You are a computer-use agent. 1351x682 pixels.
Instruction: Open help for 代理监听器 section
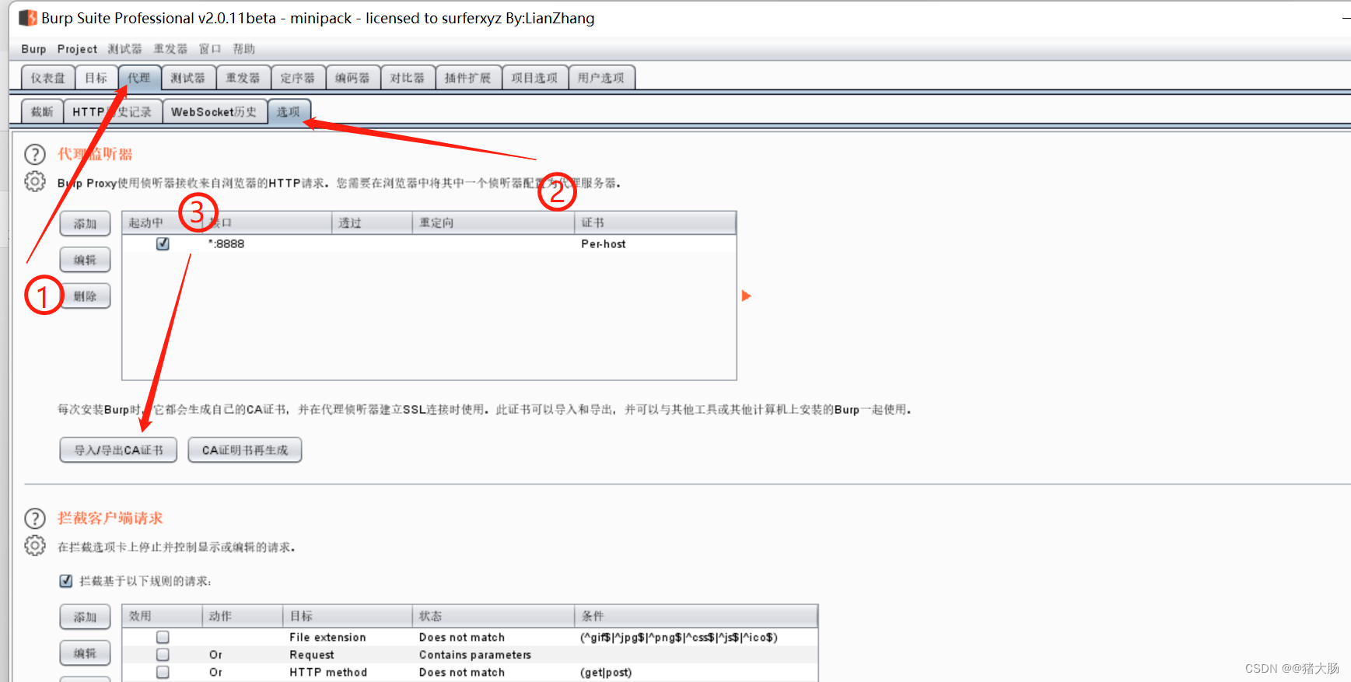pos(35,154)
